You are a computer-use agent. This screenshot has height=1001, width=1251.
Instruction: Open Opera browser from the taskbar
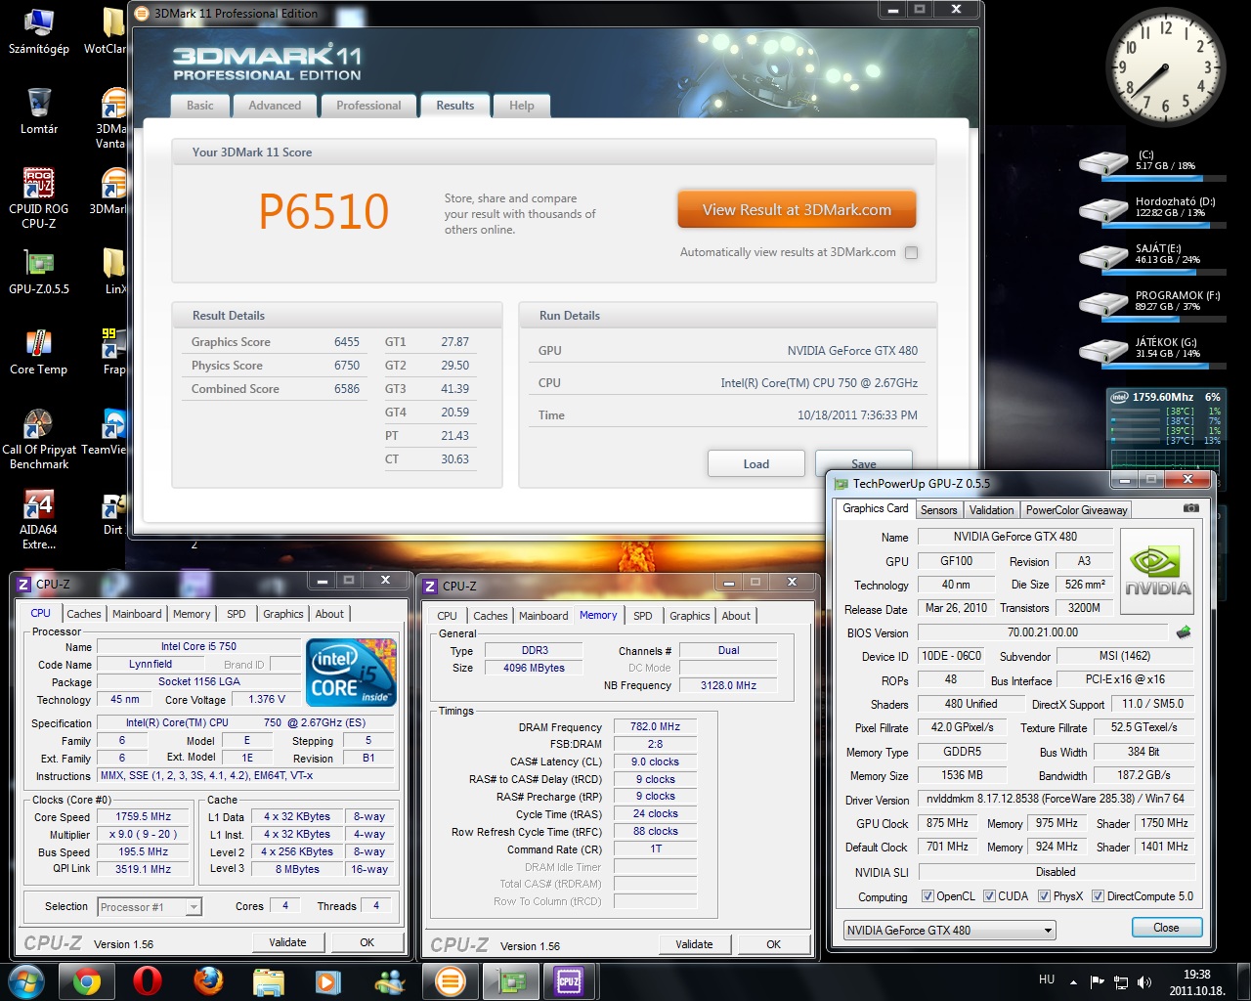[147, 980]
